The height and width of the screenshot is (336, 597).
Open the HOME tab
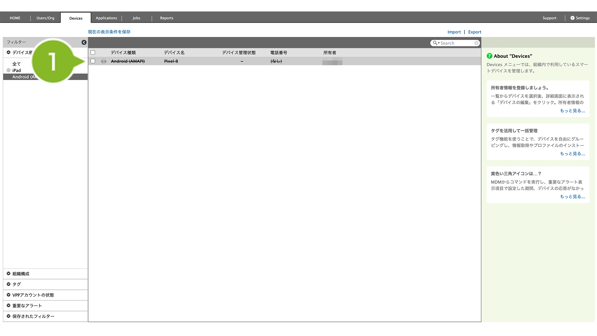click(x=15, y=18)
